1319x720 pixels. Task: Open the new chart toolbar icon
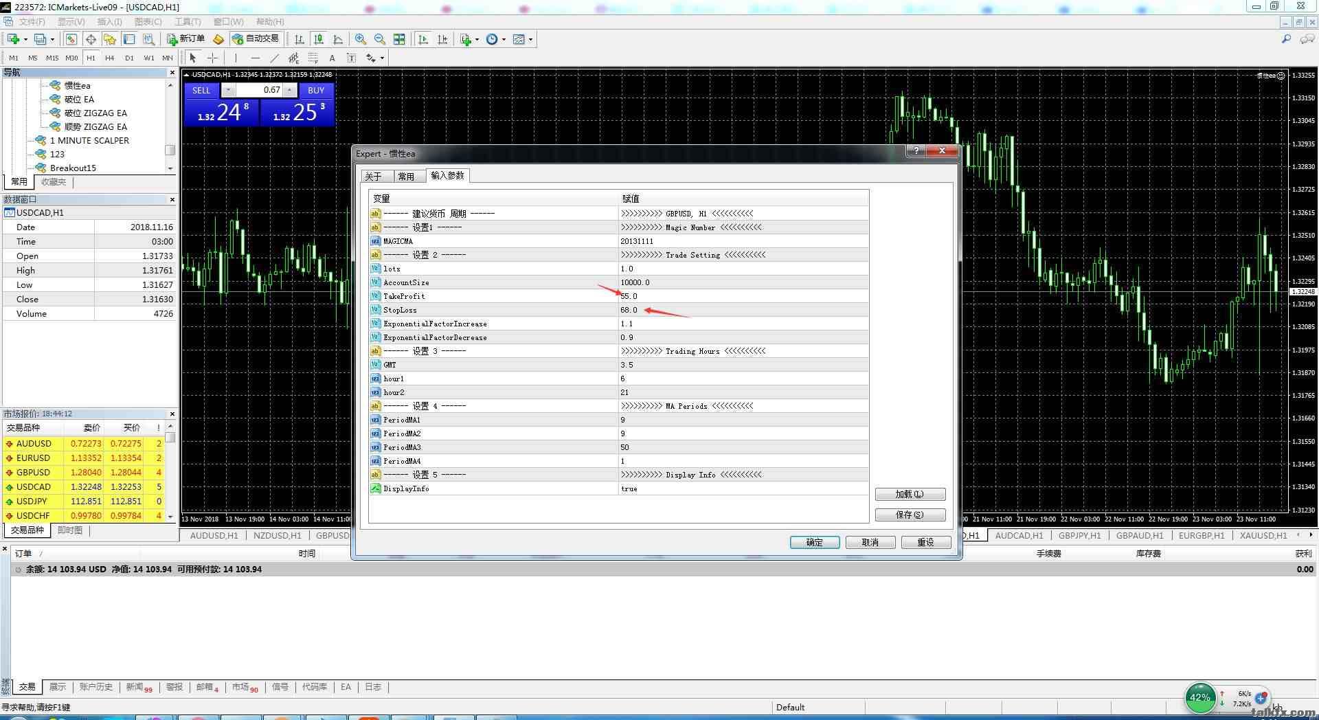coord(13,39)
